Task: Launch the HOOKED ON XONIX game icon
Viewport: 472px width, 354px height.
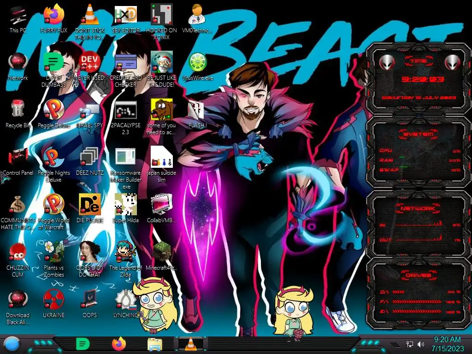Action: (x=162, y=22)
